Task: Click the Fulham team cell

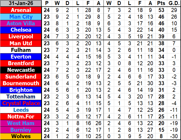Action: pos(21,50)
